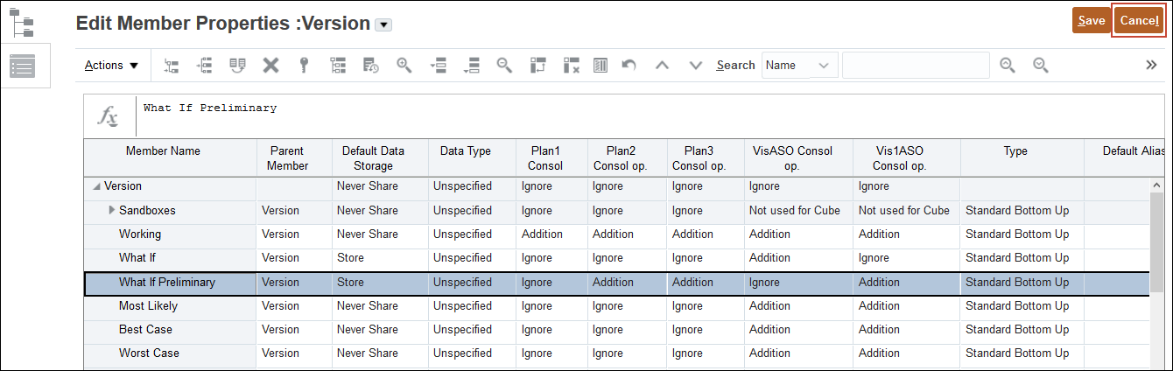Select the What If Preliminary member name
Screen dimensions: 1173x371
click(167, 283)
